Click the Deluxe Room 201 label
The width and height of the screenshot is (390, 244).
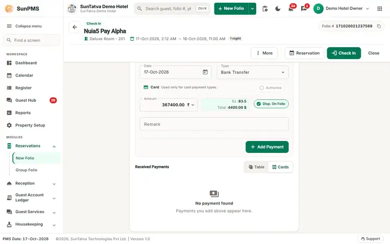(x=107, y=38)
